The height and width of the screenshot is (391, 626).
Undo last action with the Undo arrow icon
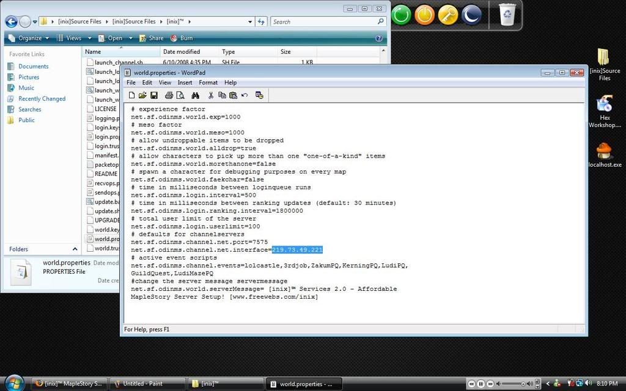[245, 95]
